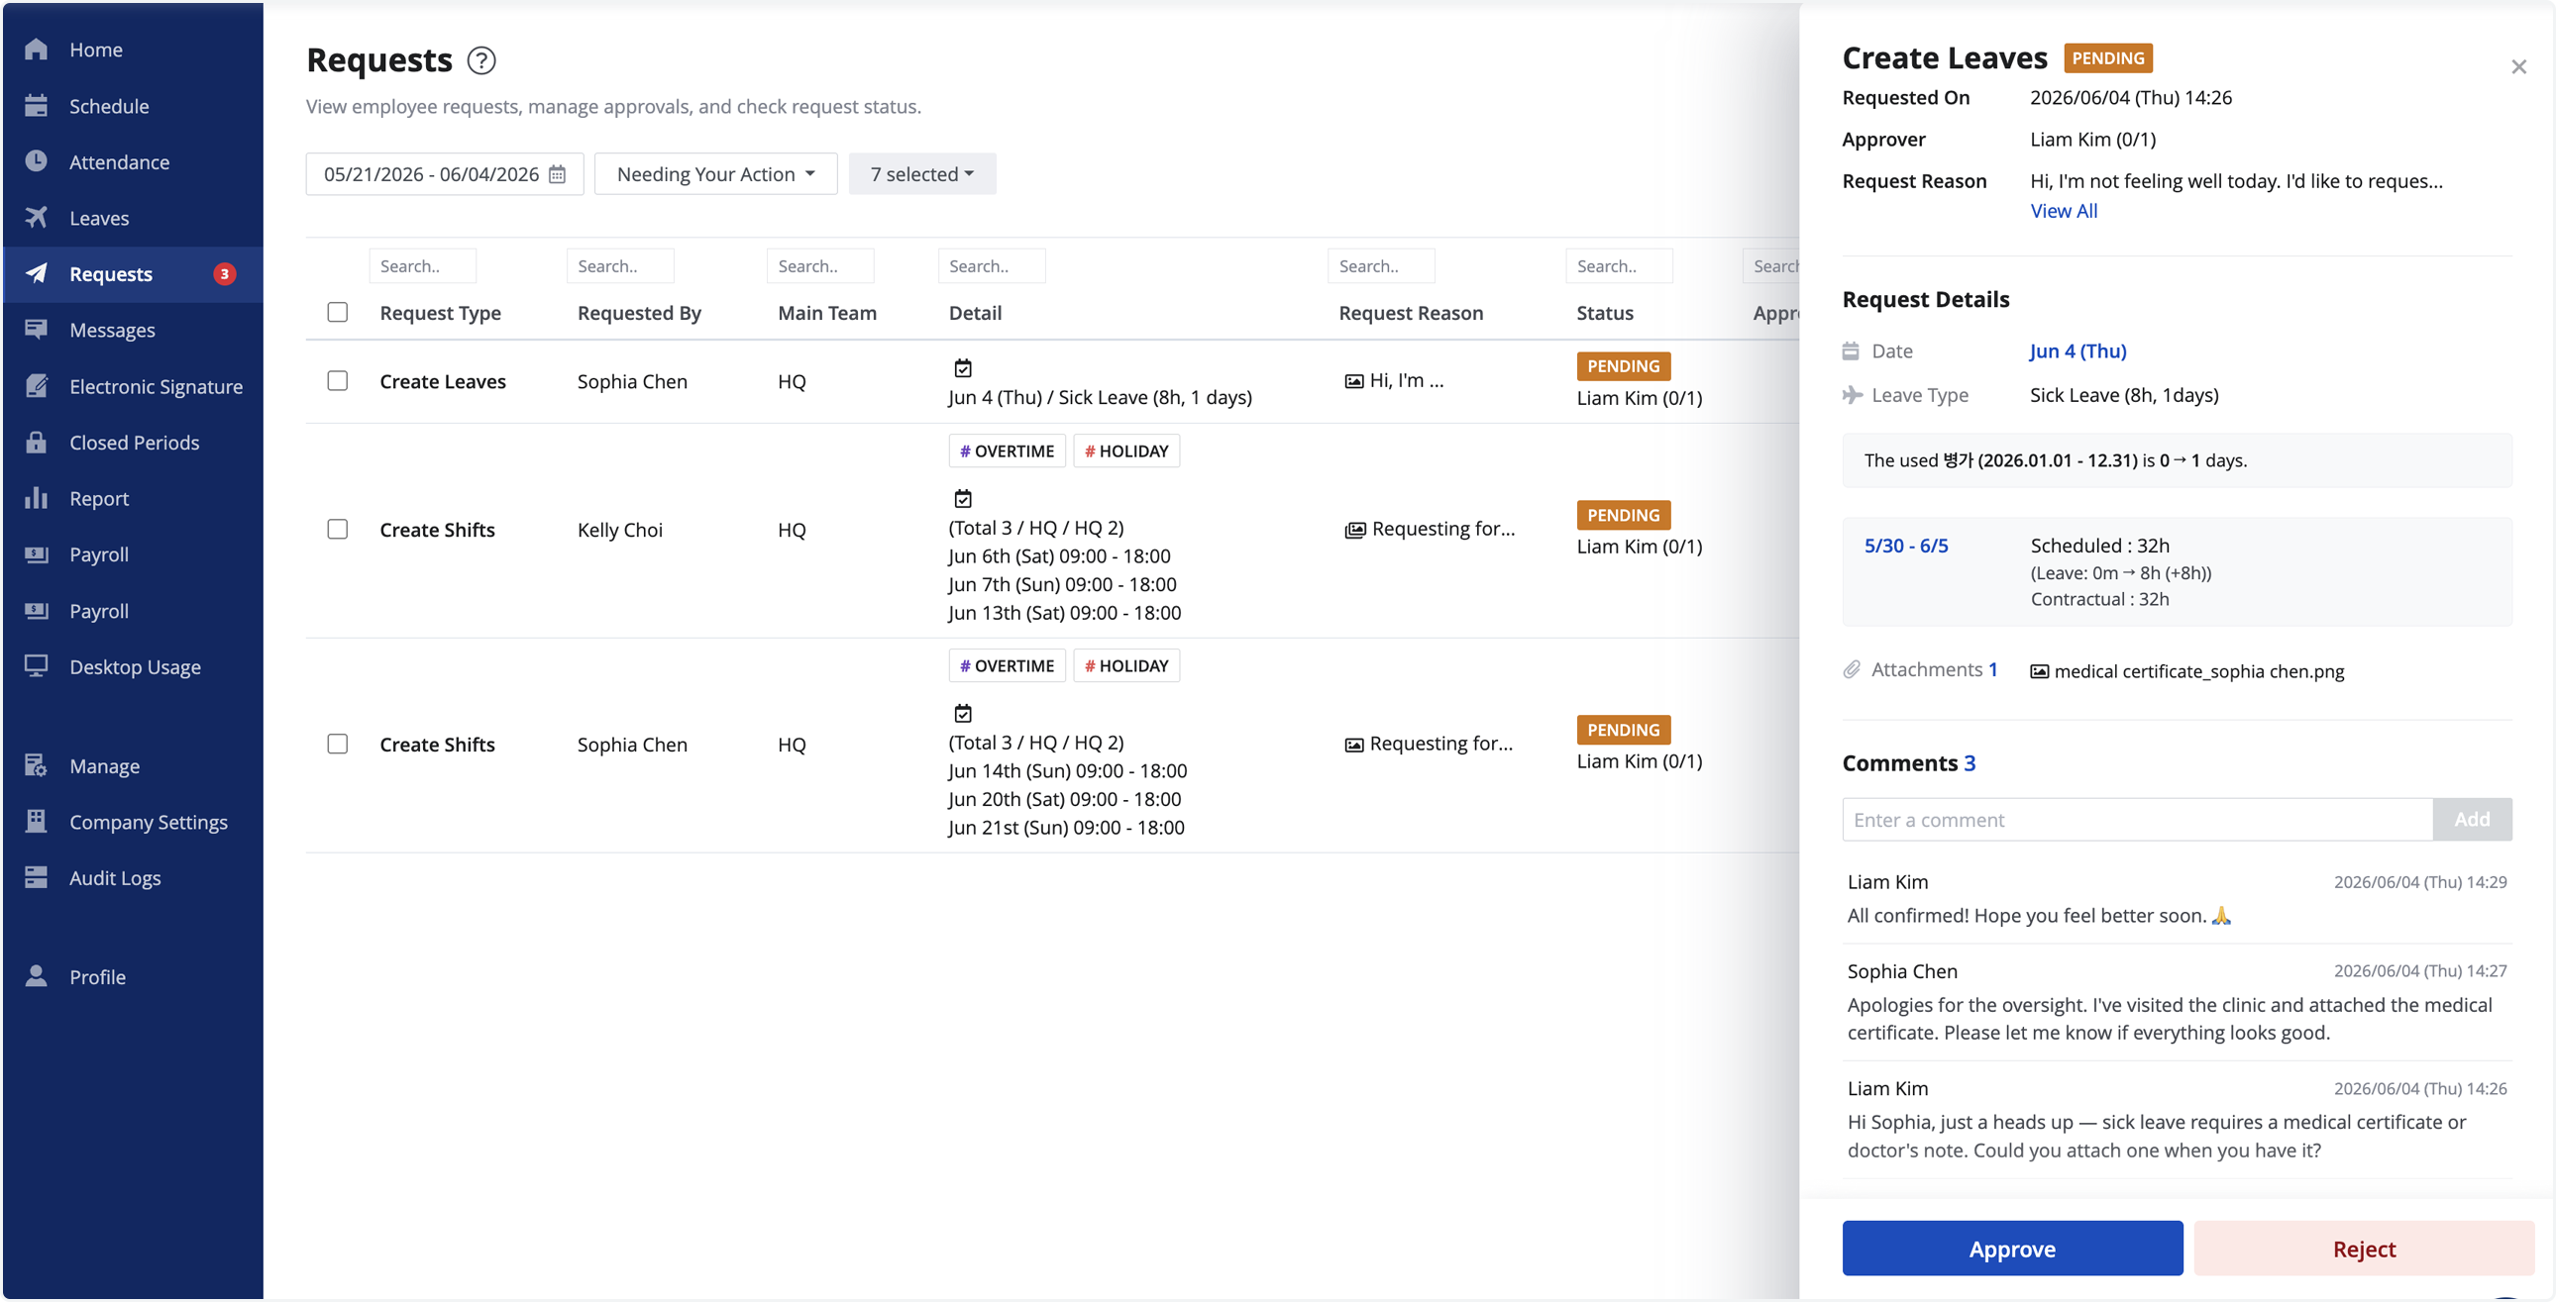Image resolution: width=2556 pixels, height=1302 pixels.
Task: Click the Request Reason column search box
Action: [x=1381, y=266]
